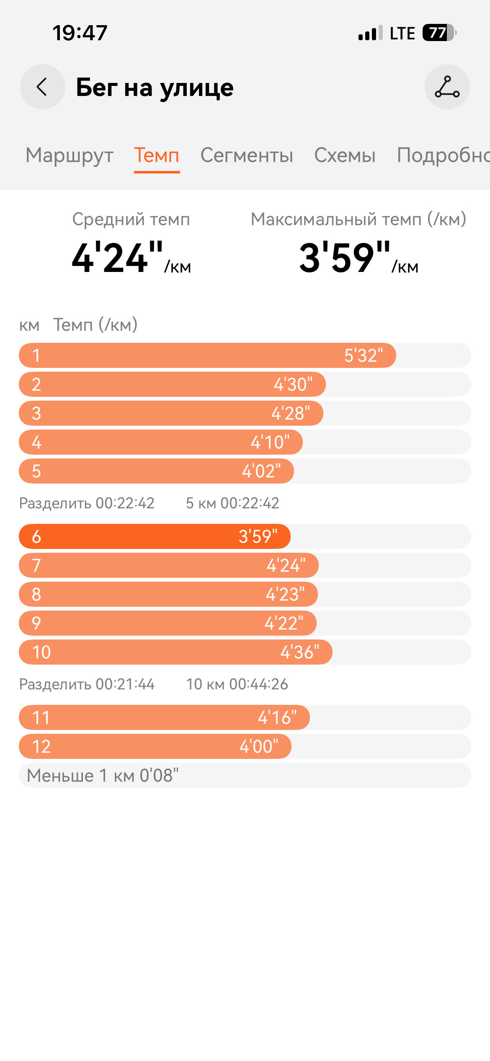The image size is (490, 1061).
Task: Tap the Бег на улице title
Action: click(155, 88)
